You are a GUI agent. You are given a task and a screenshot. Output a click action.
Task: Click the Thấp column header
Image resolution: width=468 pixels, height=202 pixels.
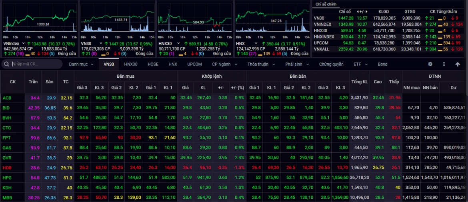pyautogui.click(x=394, y=82)
